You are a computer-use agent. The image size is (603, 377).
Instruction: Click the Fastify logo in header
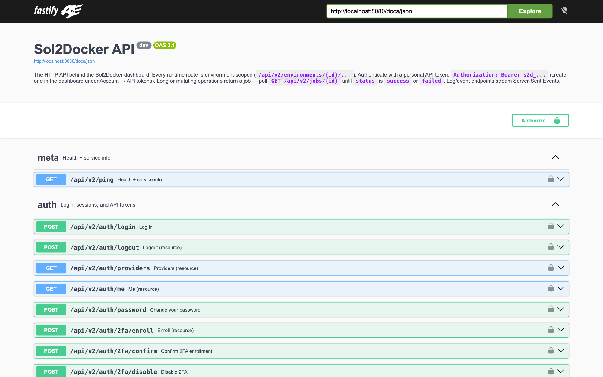[x=58, y=11]
